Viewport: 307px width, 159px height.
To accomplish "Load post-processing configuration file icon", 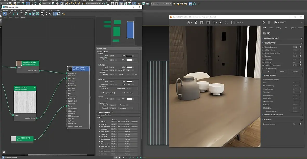I will point(268,33).
